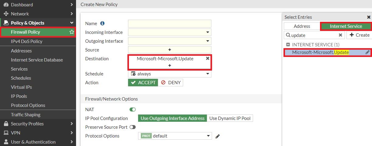
Task: Set the Action to DENY
Action: (171, 82)
